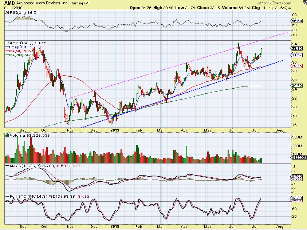Click the High 33.18 value
This screenshot has width=307, height=230.
pos(163,8)
